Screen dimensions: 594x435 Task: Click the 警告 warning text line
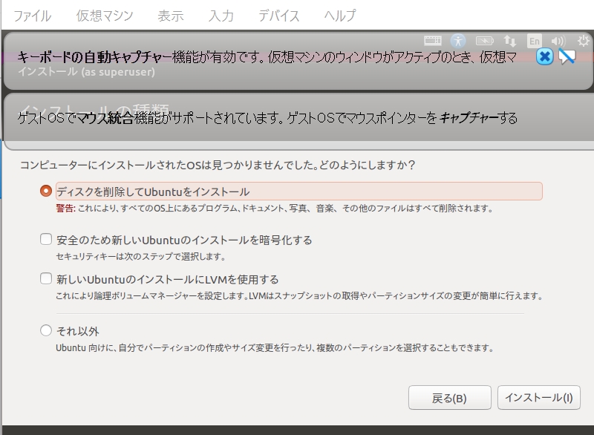(x=274, y=209)
